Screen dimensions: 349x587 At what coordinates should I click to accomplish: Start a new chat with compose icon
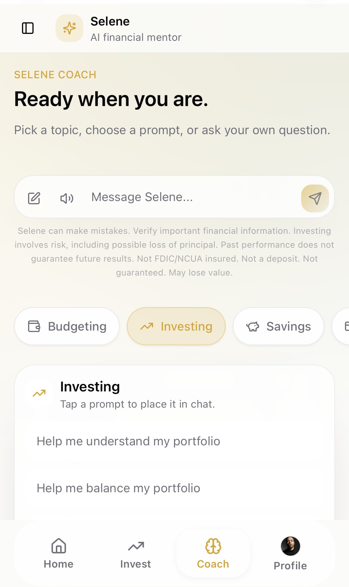[34, 198]
